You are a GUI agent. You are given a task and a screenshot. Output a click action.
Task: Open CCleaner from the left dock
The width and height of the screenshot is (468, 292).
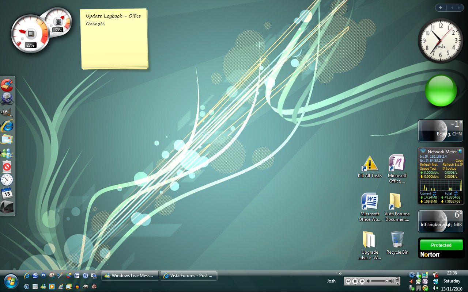tap(7, 85)
